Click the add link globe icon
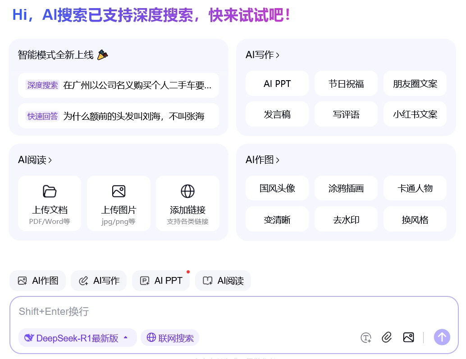The height and width of the screenshot is (359, 466). point(187,191)
